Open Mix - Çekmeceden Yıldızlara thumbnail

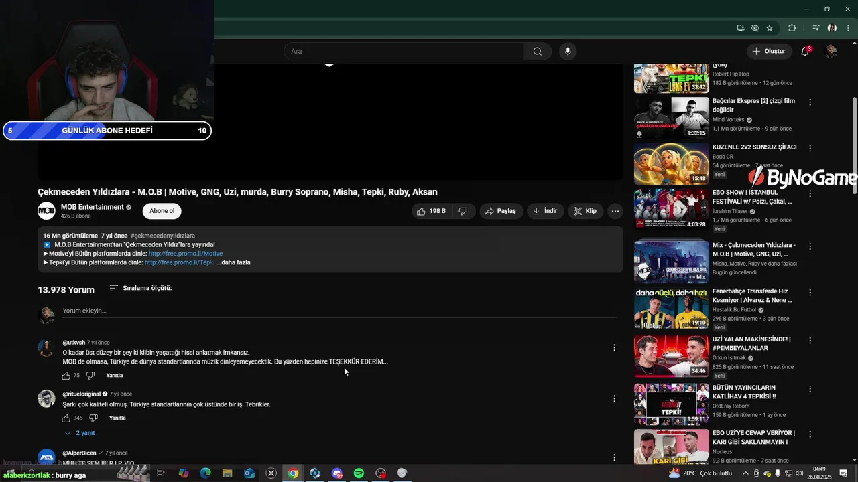coord(671,262)
